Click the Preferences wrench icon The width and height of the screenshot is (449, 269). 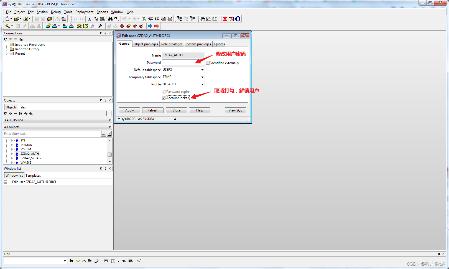point(100,26)
